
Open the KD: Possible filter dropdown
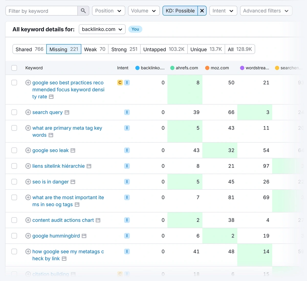180,11
